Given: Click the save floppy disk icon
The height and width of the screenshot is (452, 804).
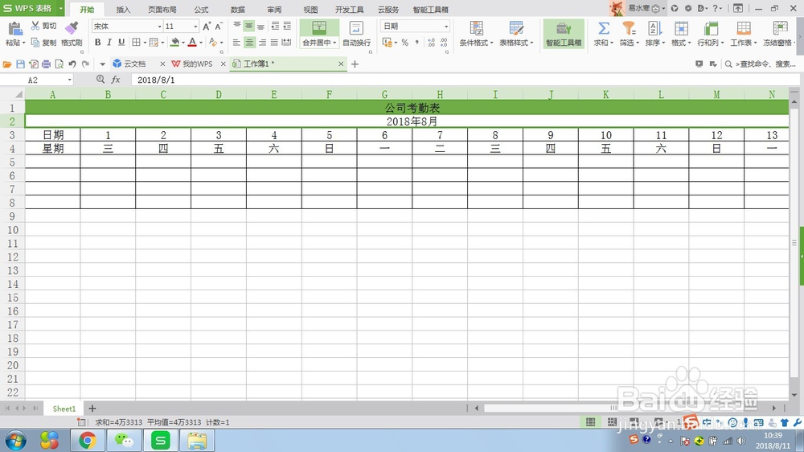Looking at the screenshot, I should click(x=21, y=64).
